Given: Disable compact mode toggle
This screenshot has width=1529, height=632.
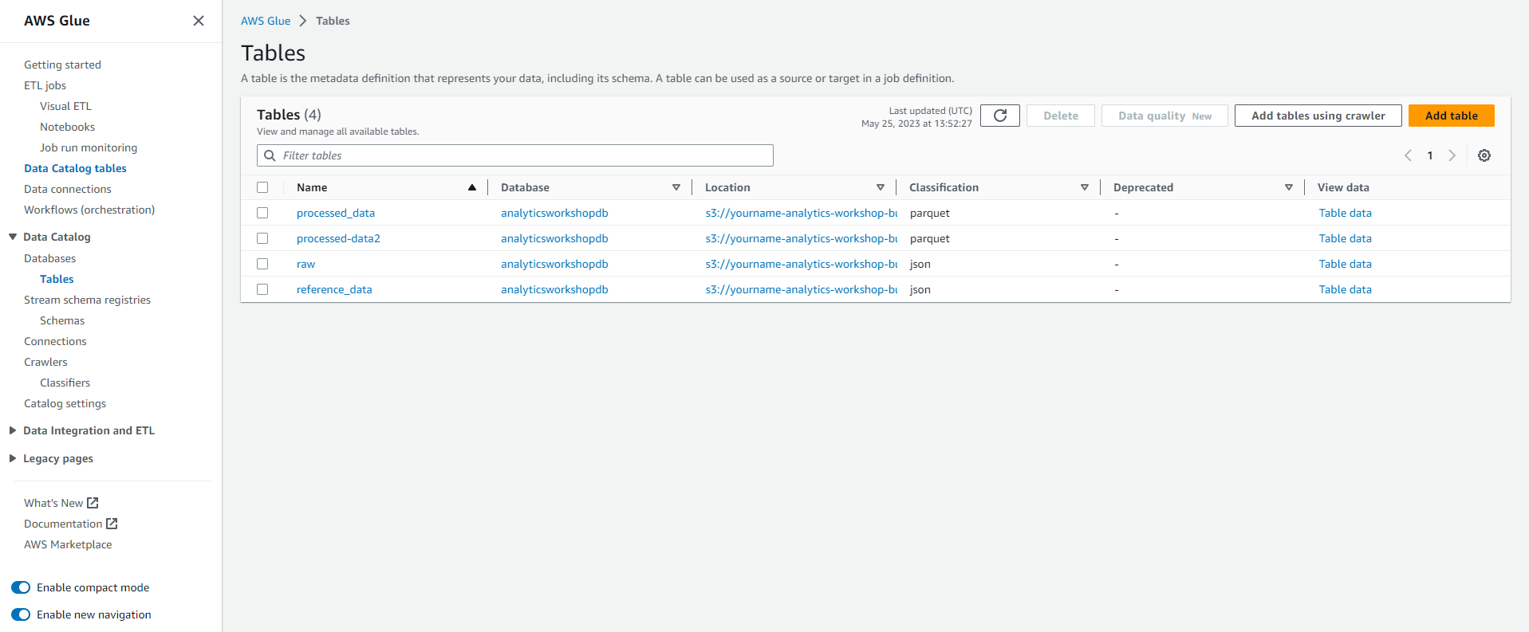Looking at the screenshot, I should tap(21, 587).
